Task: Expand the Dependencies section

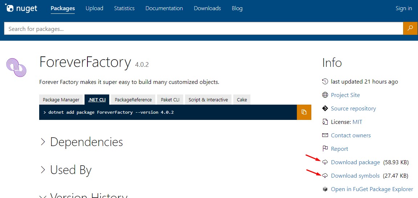Action: point(82,142)
